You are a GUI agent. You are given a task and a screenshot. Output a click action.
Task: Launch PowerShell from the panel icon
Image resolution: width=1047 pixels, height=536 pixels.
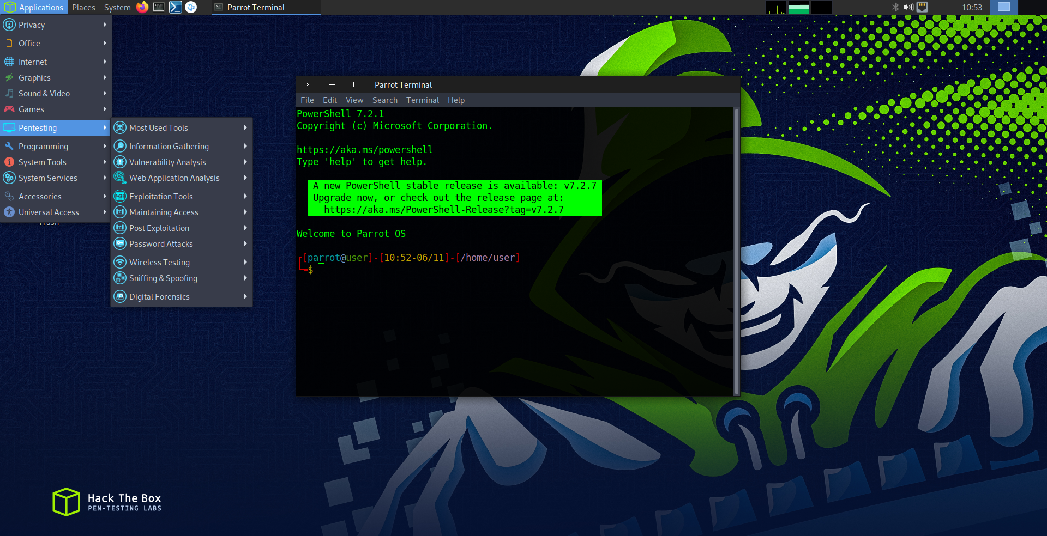tap(175, 7)
